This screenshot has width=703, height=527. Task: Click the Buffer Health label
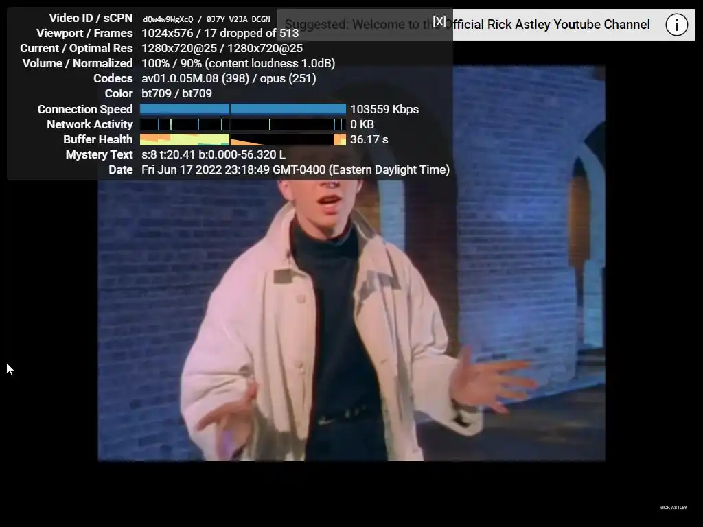[x=98, y=139]
